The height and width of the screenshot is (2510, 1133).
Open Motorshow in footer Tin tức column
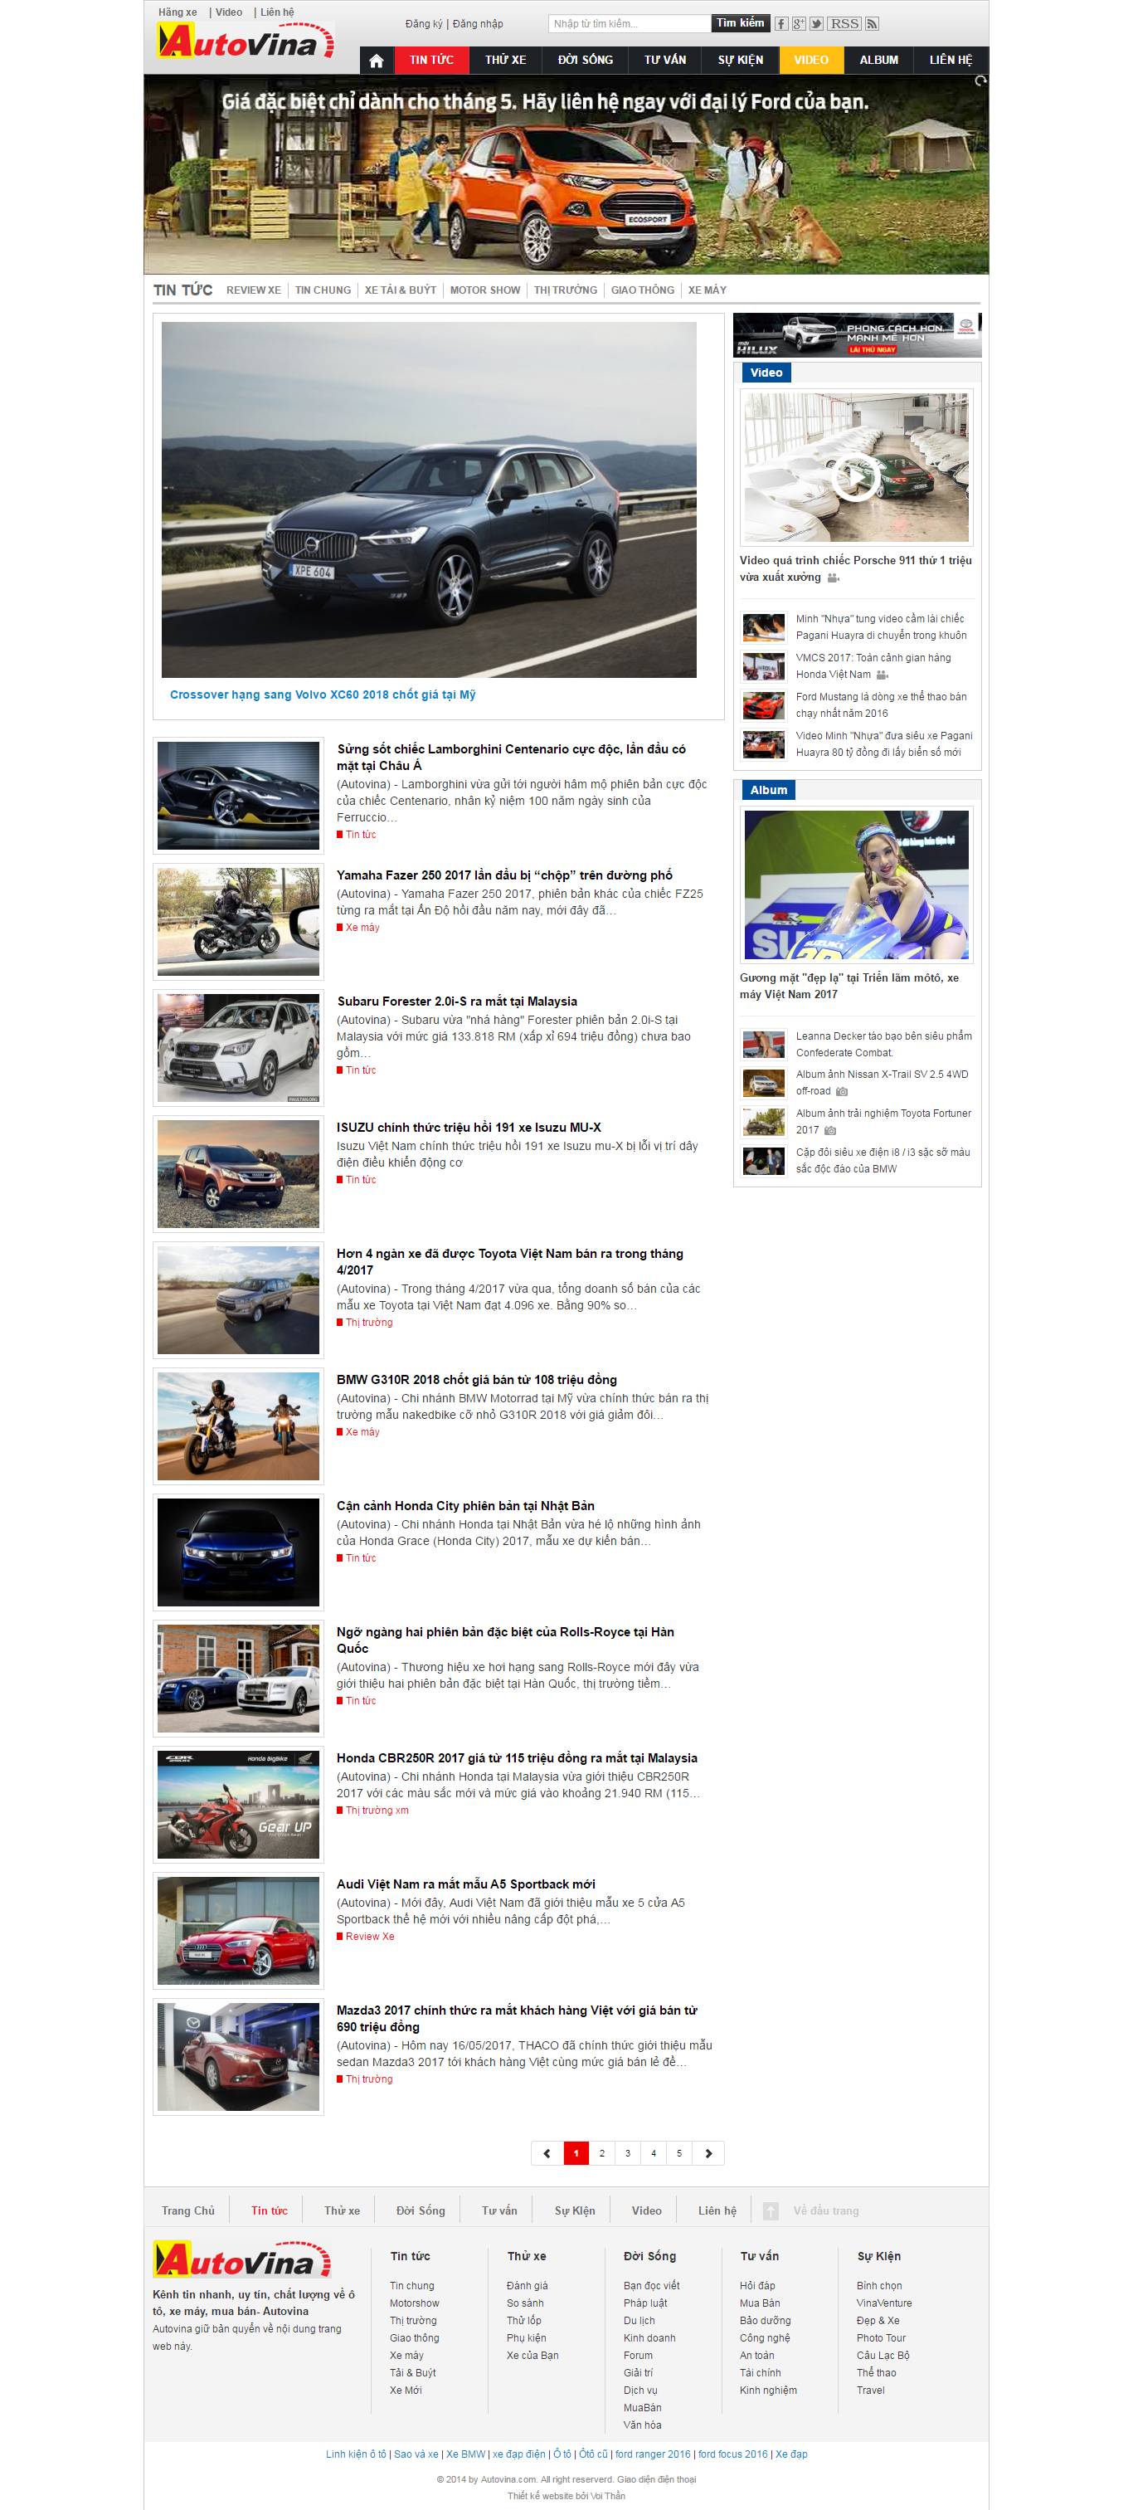pyautogui.click(x=415, y=2303)
